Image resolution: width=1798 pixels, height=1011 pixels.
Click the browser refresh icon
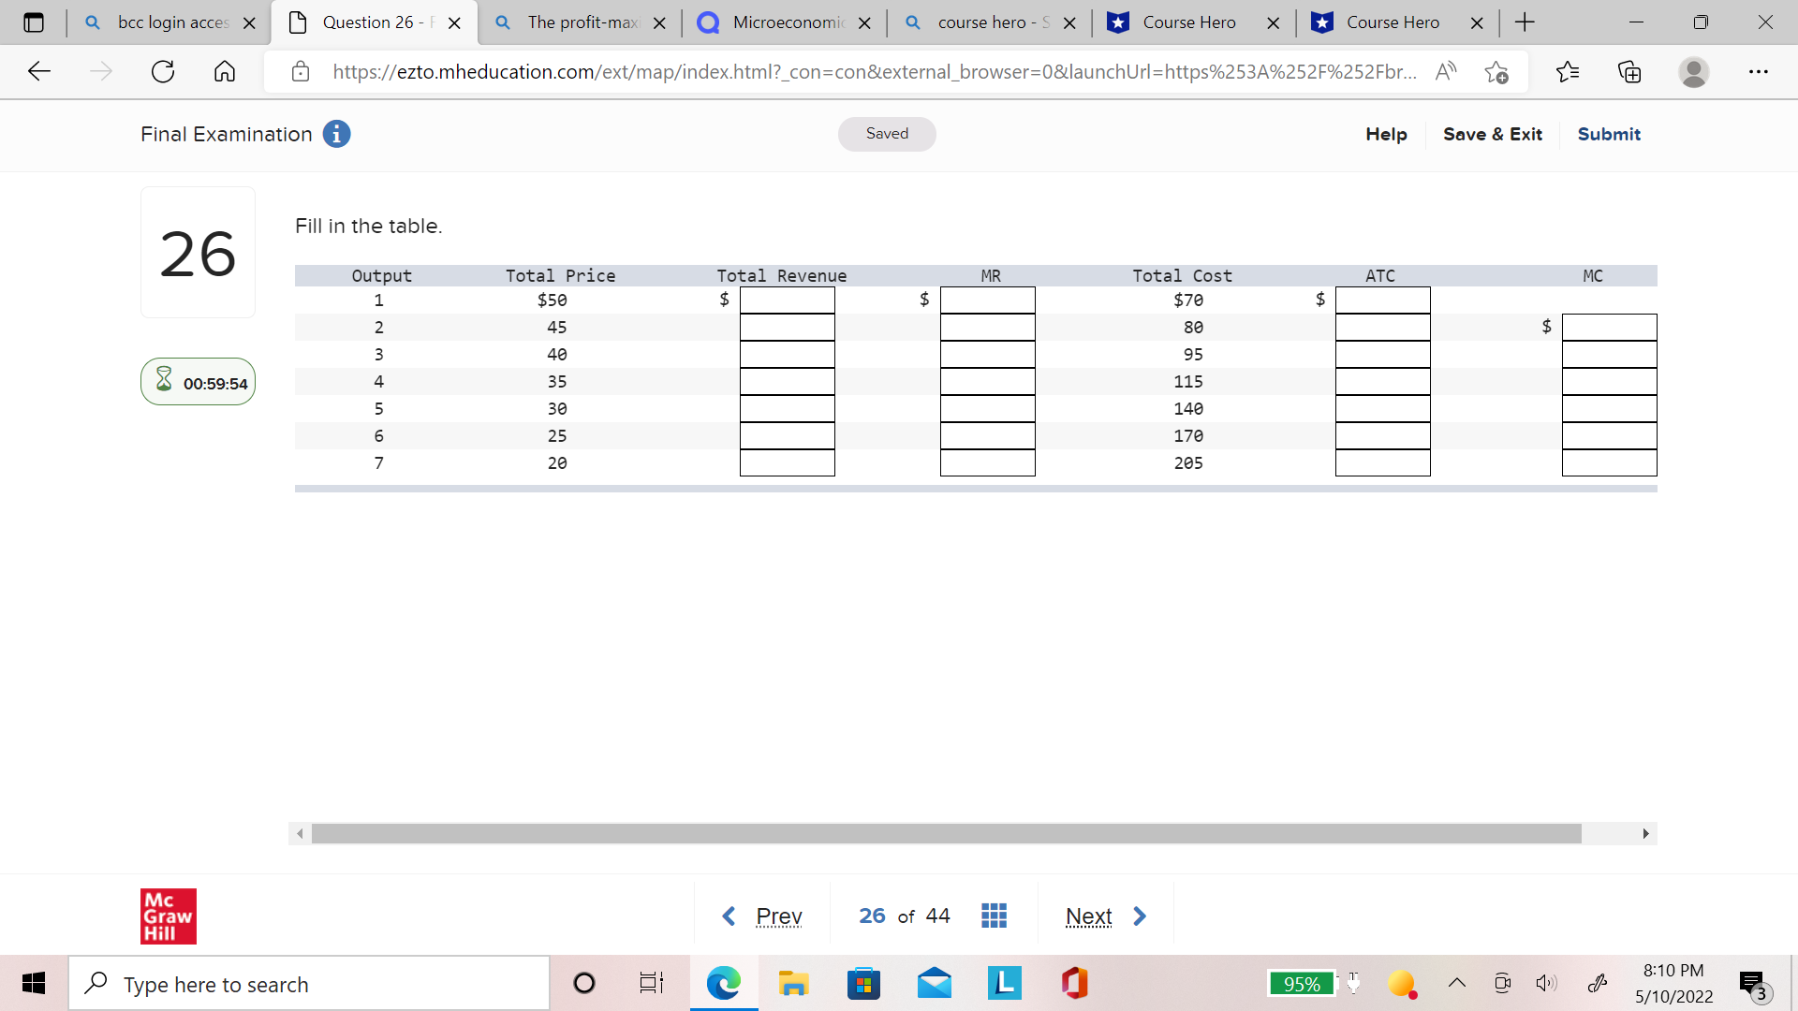tap(163, 72)
